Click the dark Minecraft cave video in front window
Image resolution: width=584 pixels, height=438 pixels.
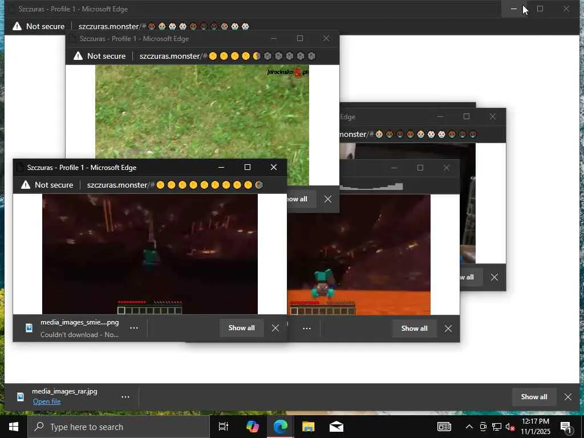pos(150,254)
